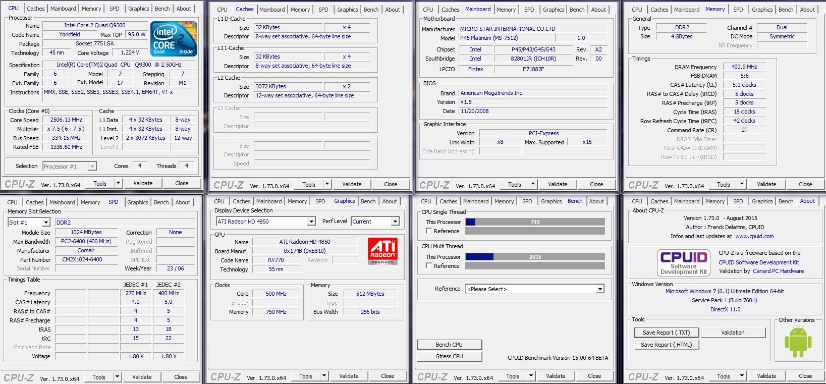Switch to Memory tab in the About window
Image resolution: width=826 pixels, height=384 pixels.
(715, 201)
